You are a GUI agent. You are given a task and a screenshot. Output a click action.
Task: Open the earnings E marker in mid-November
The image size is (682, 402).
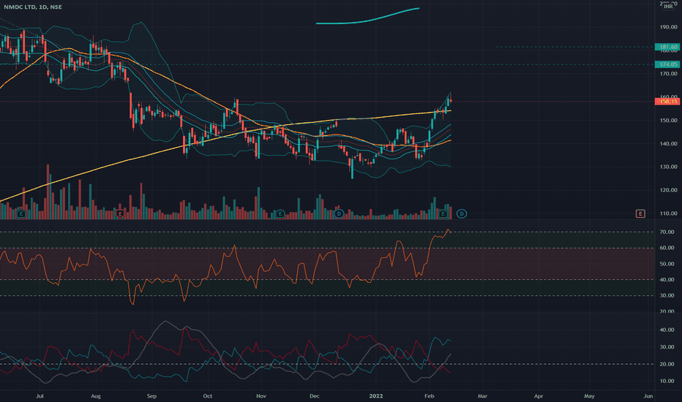[x=280, y=213]
